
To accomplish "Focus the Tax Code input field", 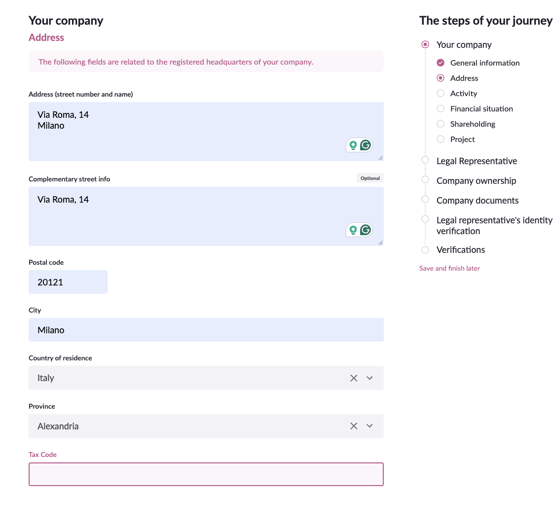I will click(x=206, y=474).
